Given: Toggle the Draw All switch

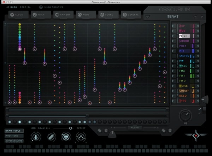Looking at the screenshot, I should pos(33,128).
